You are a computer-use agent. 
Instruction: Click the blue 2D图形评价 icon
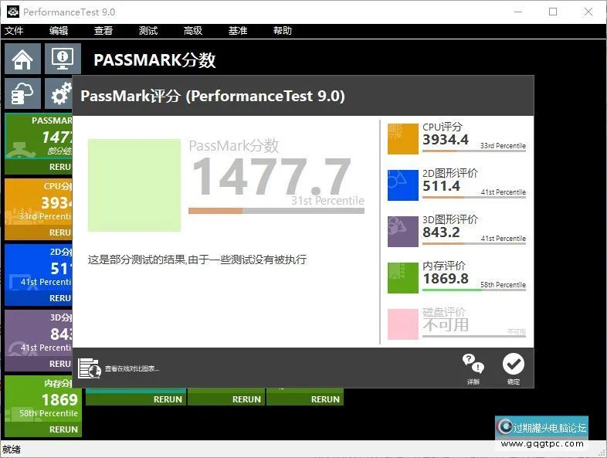coord(402,185)
